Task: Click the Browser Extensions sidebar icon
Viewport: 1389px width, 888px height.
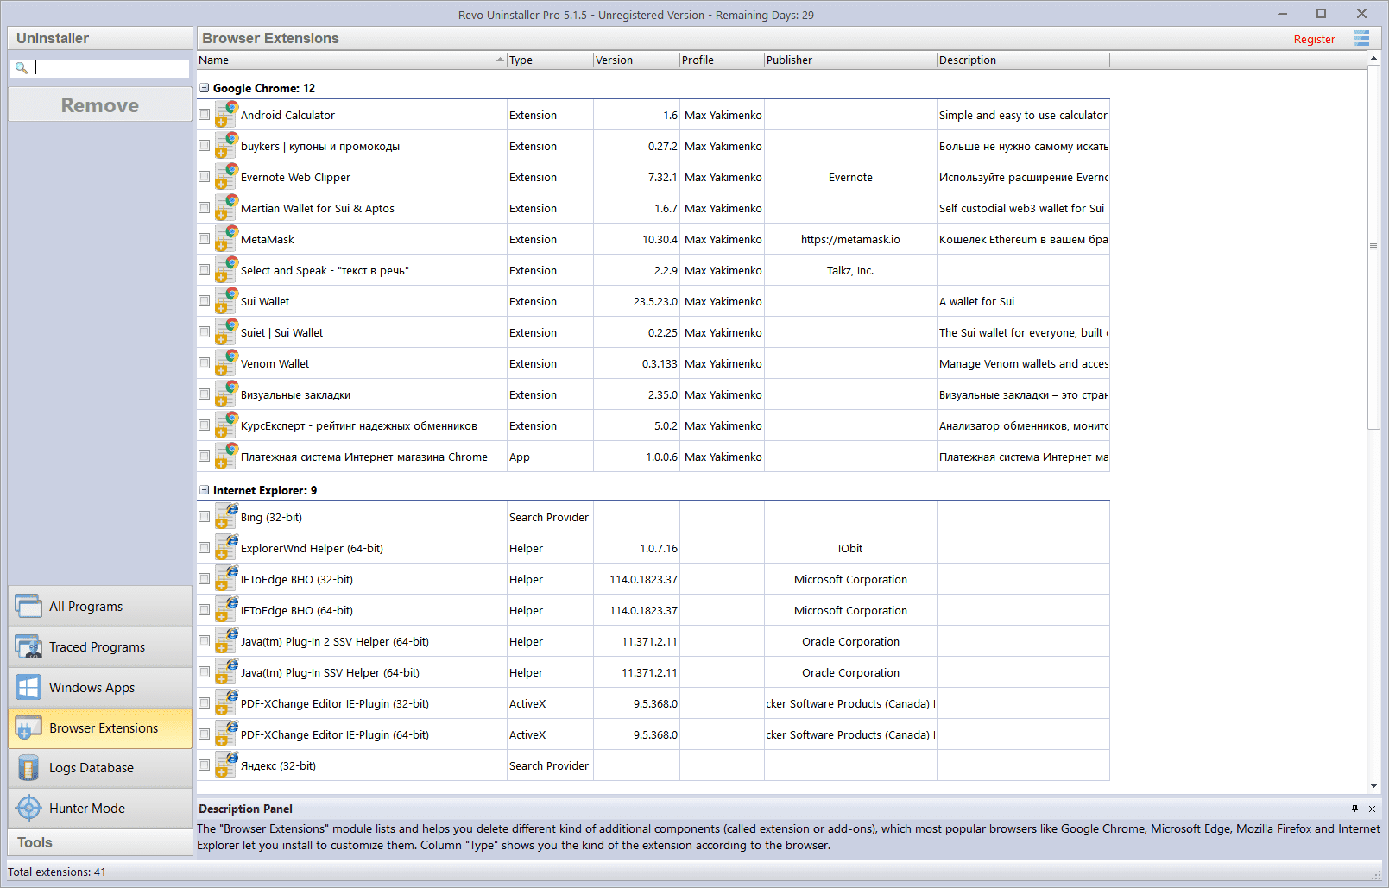Action: [x=28, y=727]
